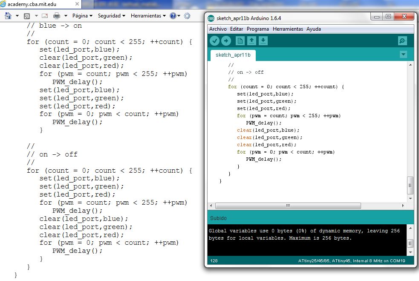Click the browser Home icon
The height and width of the screenshot is (281, 419).
8,16
